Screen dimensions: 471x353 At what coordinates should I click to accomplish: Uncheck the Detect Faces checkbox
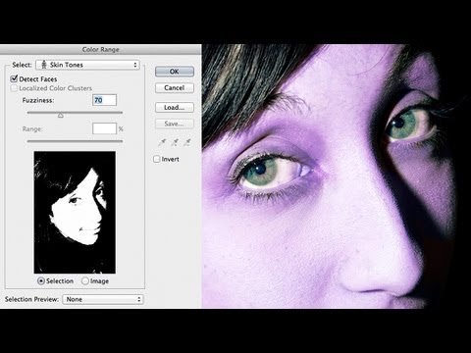coord(14,78)
